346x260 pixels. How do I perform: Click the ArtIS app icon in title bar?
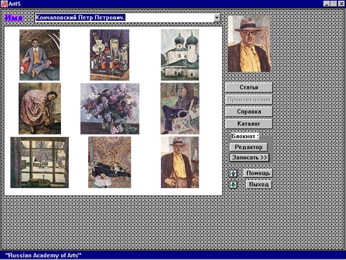tap(4, 4)
